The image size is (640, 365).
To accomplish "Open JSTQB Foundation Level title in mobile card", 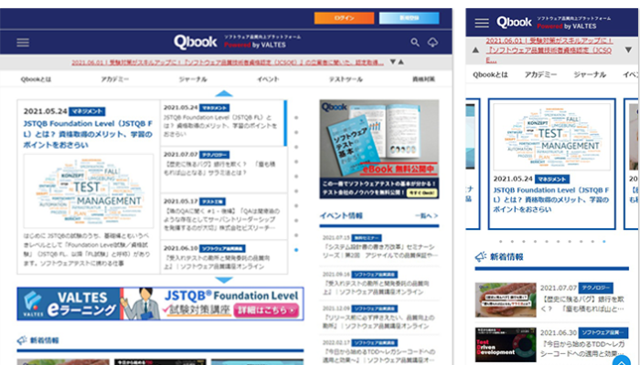I will pyautogui.click(x=551, y=200).
